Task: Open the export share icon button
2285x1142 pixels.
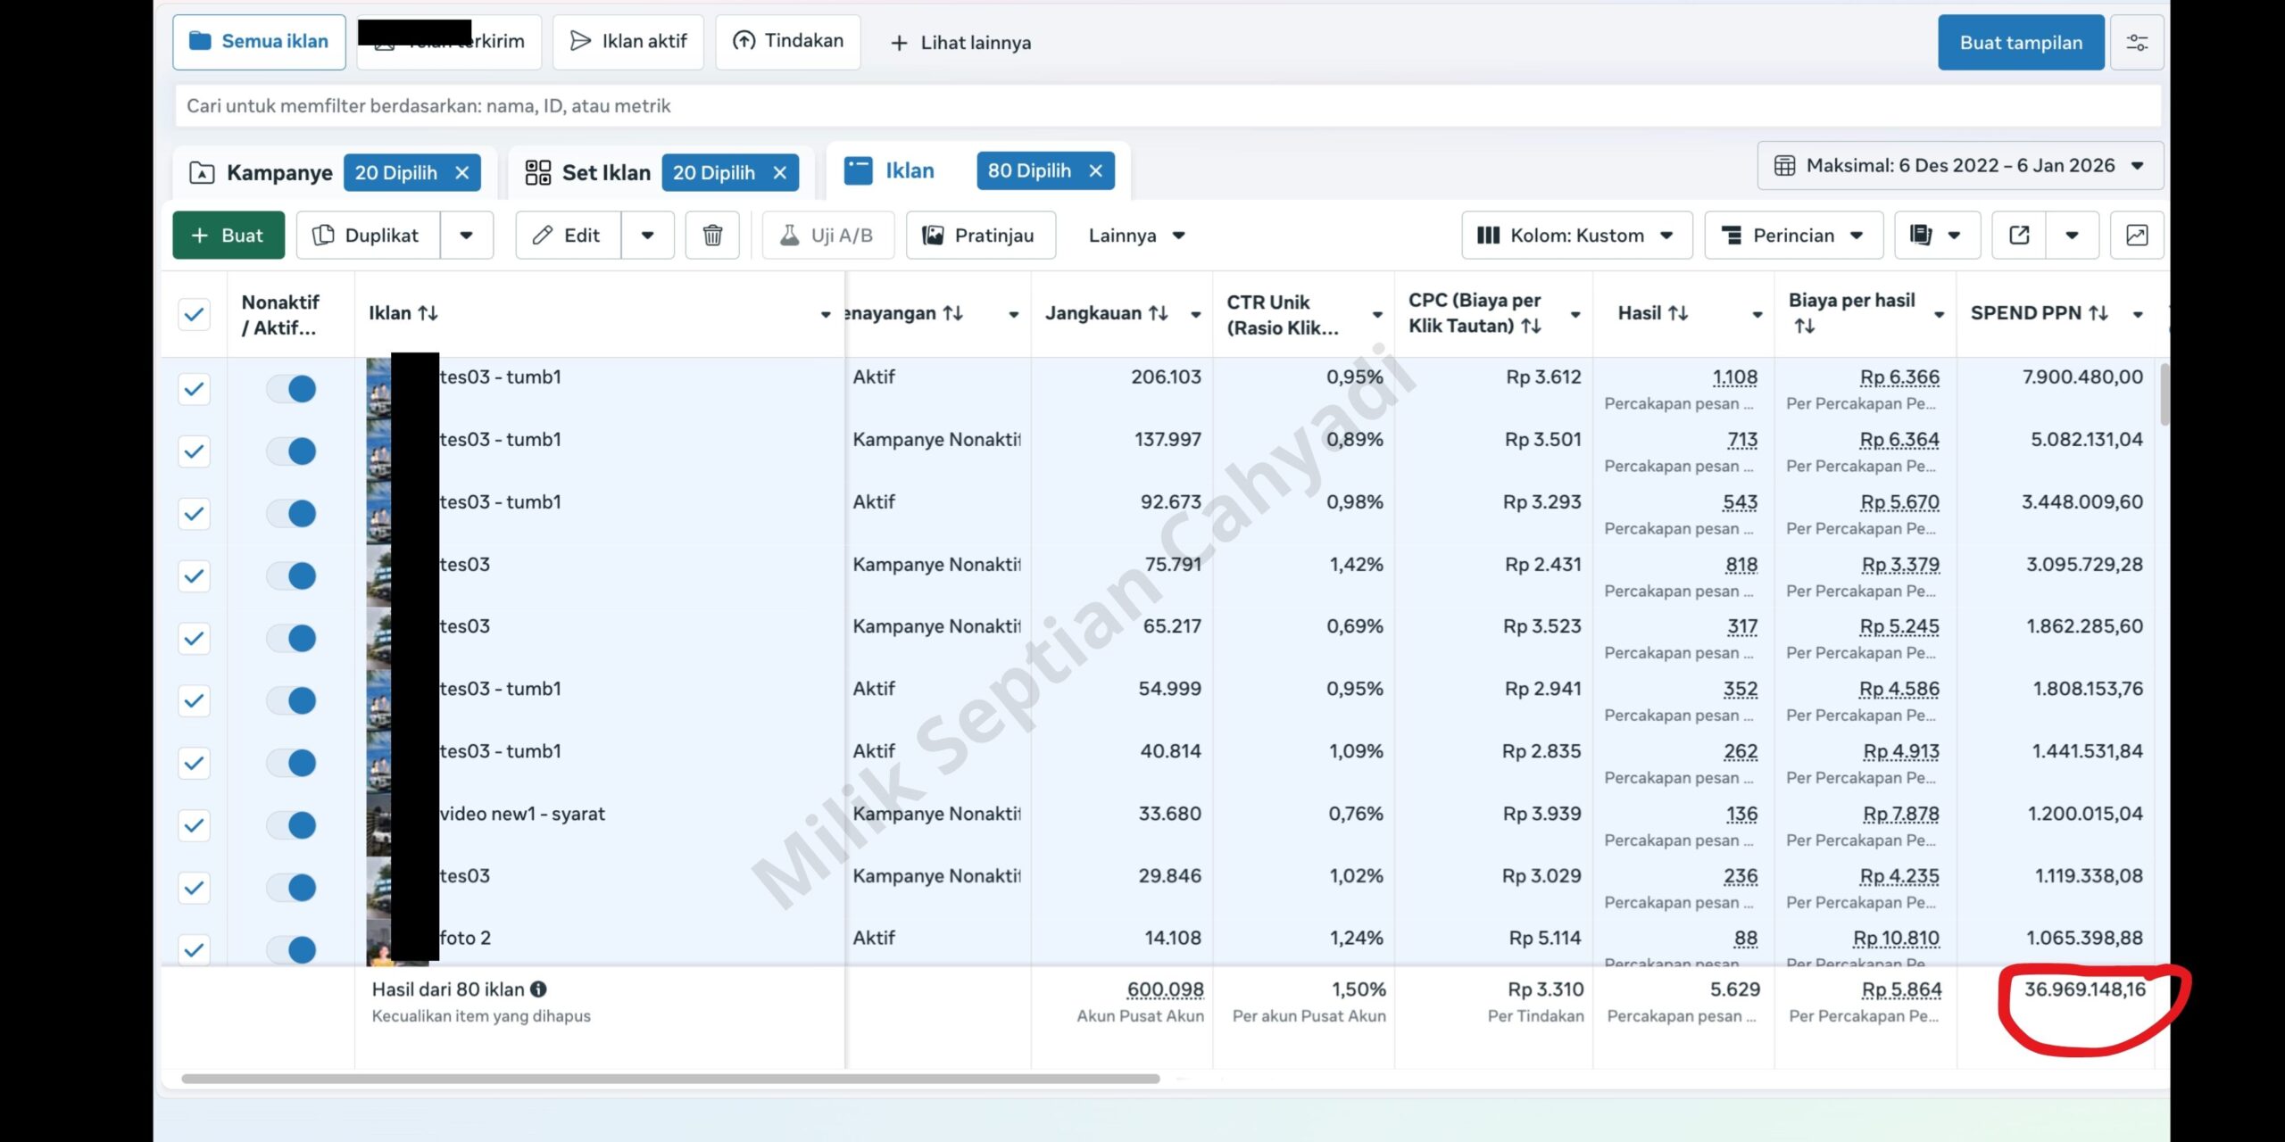Action: pos(2019,236)
